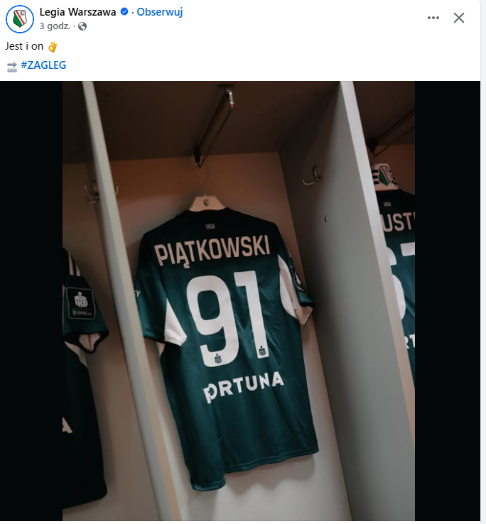Click the 3 godz. timestamp
The height and width of the screenshot is (524, 486).
point(55,26)
